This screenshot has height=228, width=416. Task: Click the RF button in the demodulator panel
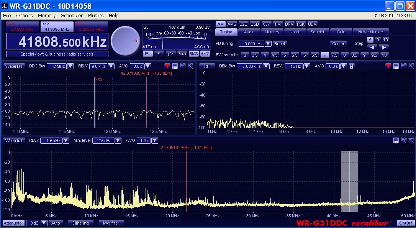tap(206, 66)
